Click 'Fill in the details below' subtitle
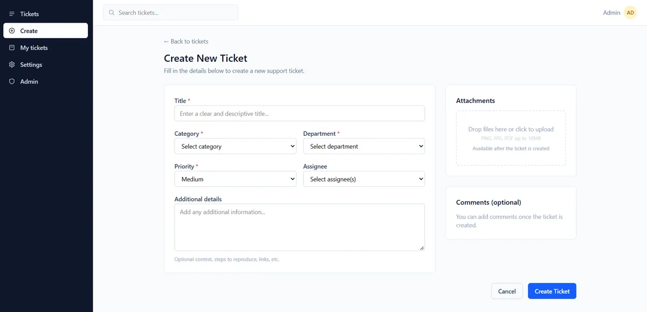Viewport: 647px width, 312px height. click(x=234, y=71)
